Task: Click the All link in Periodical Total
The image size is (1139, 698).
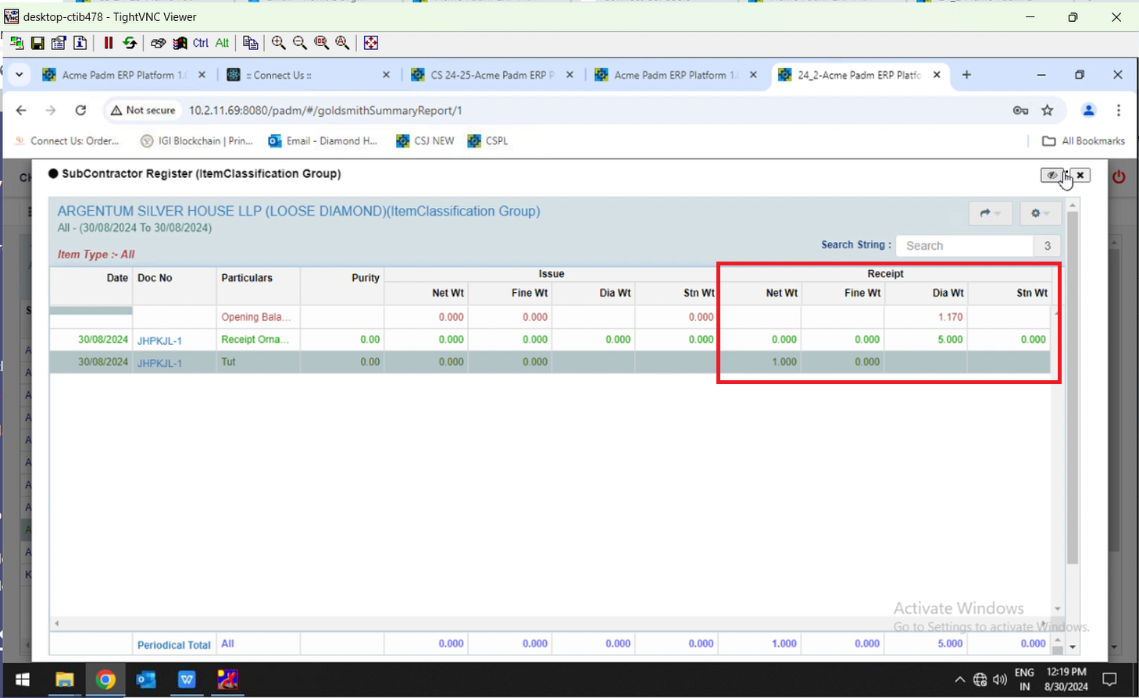Action: (x=227, y=643)
